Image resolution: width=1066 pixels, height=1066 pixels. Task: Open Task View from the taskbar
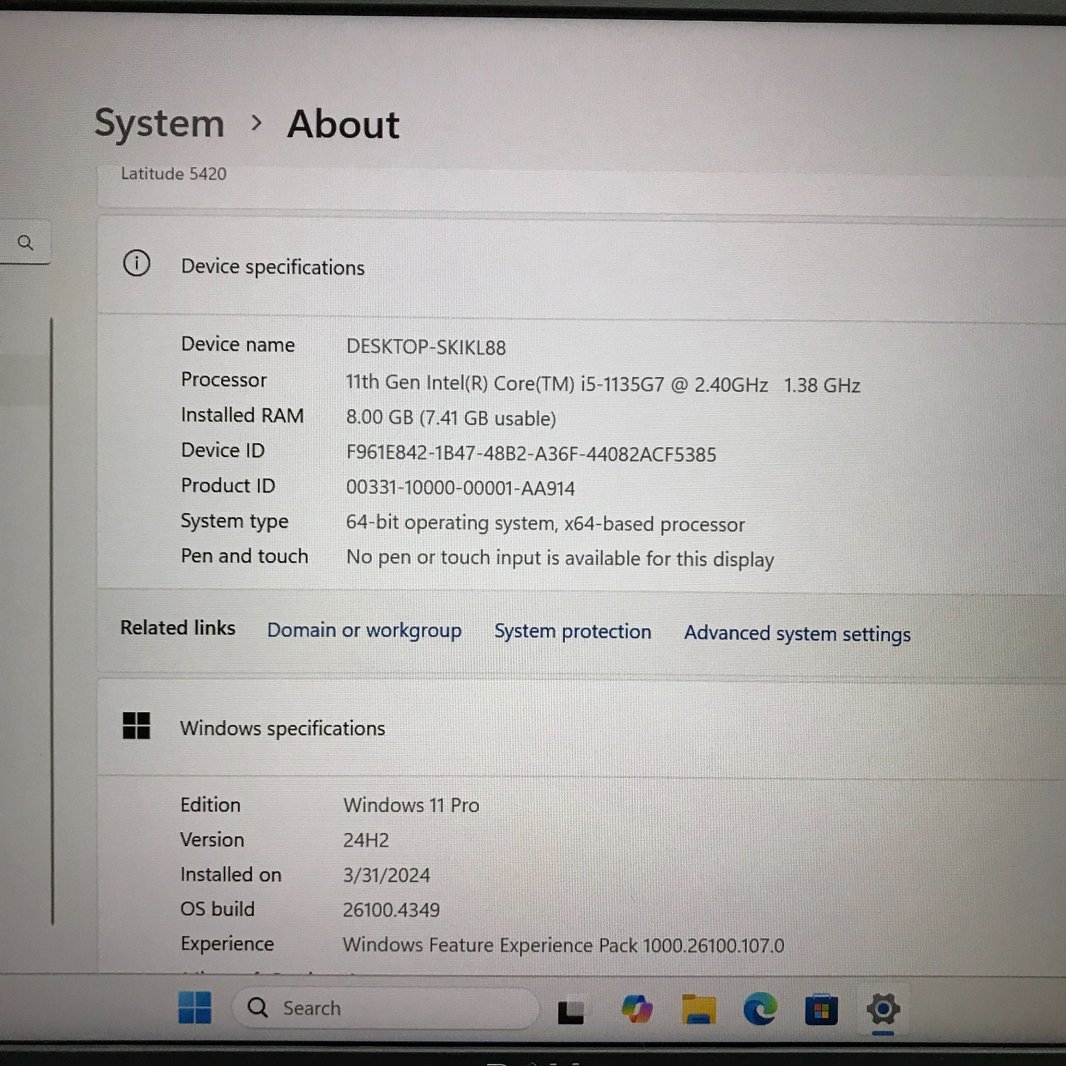(x=570, y=1011)
